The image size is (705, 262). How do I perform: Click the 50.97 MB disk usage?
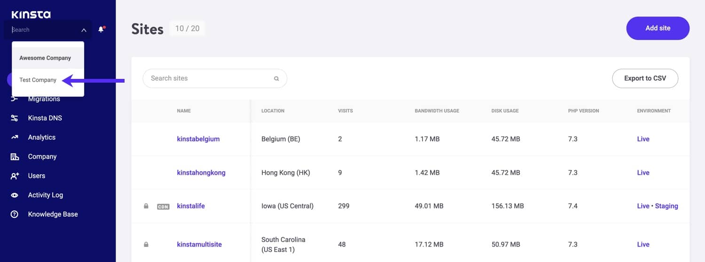[x=506, y=245]
